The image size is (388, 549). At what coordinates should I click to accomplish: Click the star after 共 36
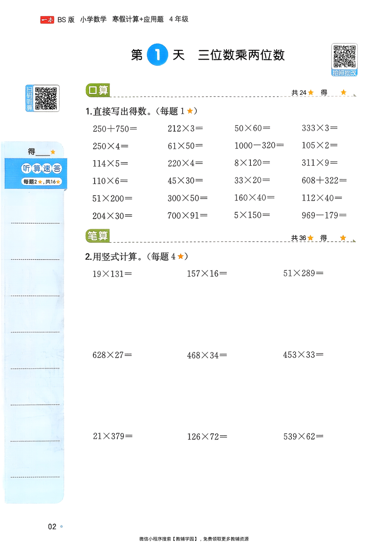(x=310, y=238)
